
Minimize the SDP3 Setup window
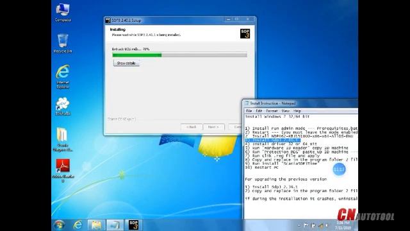(x=228, y=19)
